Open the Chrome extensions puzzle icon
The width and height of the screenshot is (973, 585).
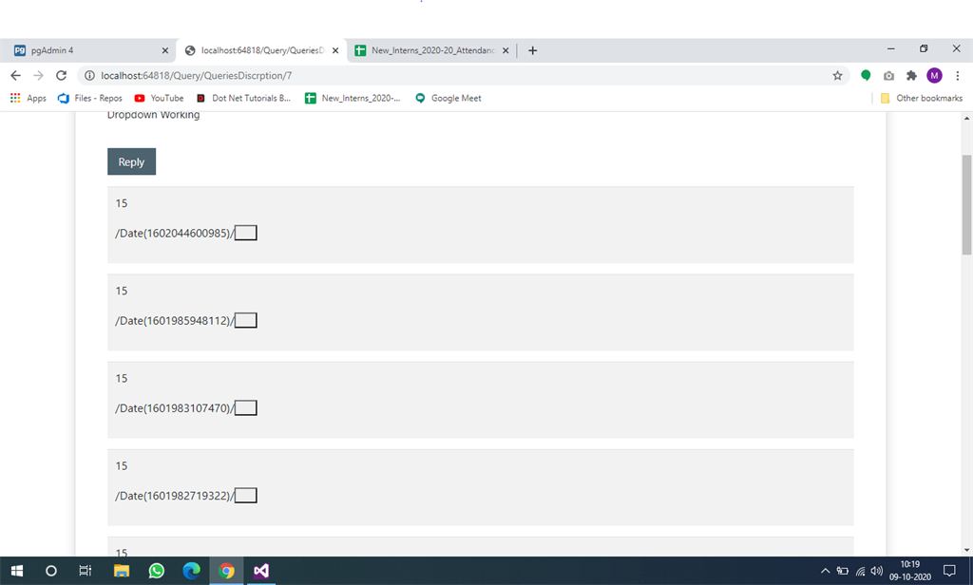(x=910, y=74)
